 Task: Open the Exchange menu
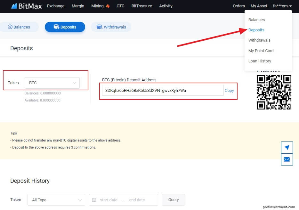pos(56,6)
